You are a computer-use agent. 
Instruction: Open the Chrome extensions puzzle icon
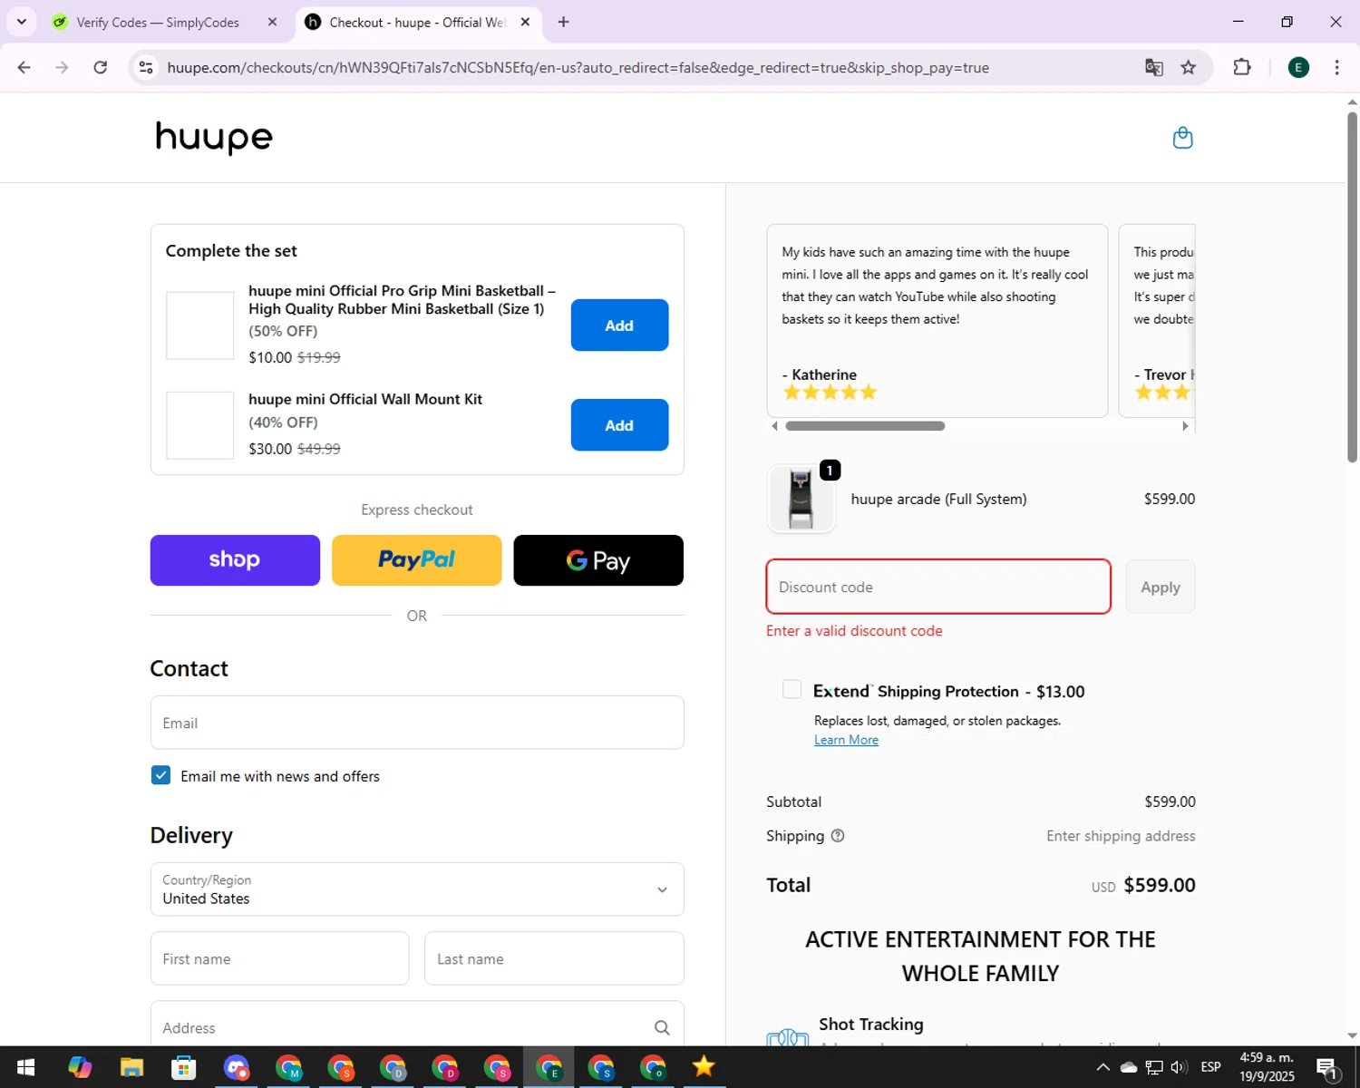click(1242, 67)
